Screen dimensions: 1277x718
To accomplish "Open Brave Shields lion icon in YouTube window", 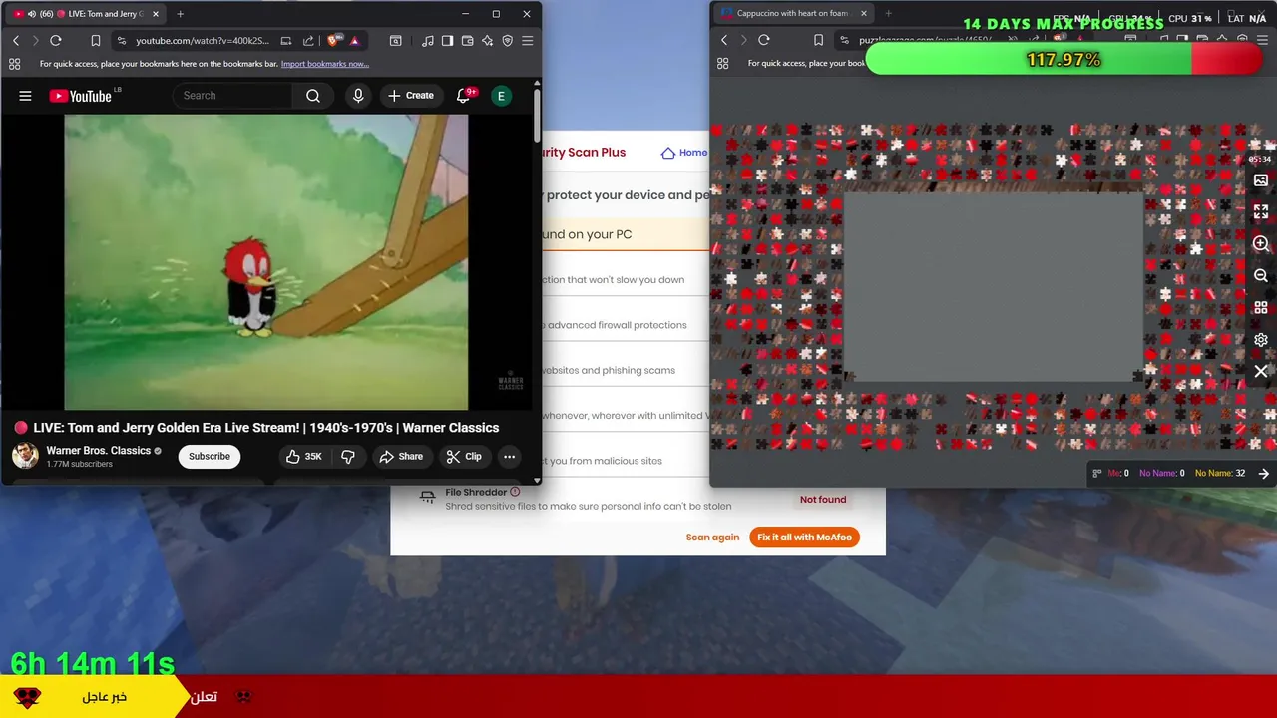I will 334,41.
